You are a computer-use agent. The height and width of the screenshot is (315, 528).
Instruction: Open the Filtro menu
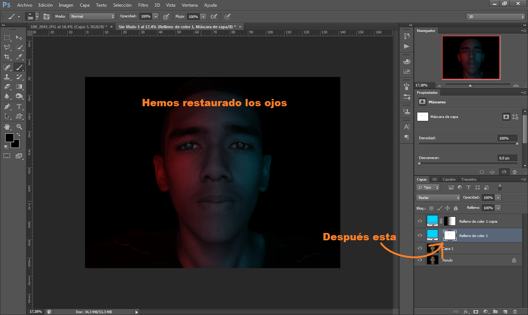[x=143, y=5]
